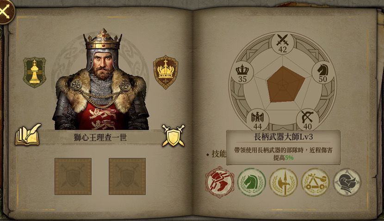Select the halberd polearm mastery skill icon
Screen dimensions: 384x221
[283, 182]
